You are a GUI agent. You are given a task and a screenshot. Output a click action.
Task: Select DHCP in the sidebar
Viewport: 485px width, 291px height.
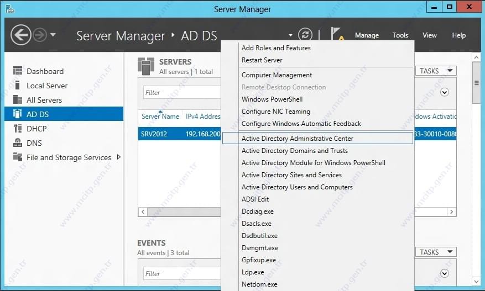tap(36, 129)
